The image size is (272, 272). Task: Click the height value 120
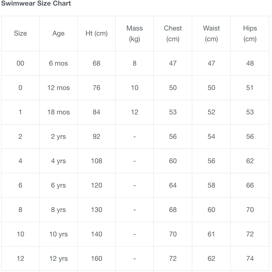[96, 185]
